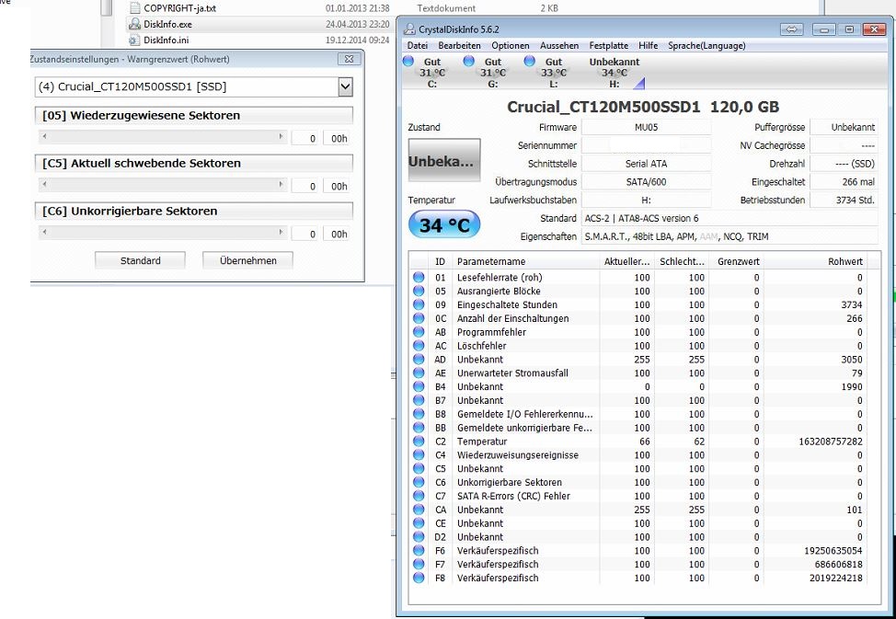The height and width of the screenshot is (619, 896).
Task: Click right arrow of Wiederzugewiesene Sektoren slider
Action: tap(281, 137)
